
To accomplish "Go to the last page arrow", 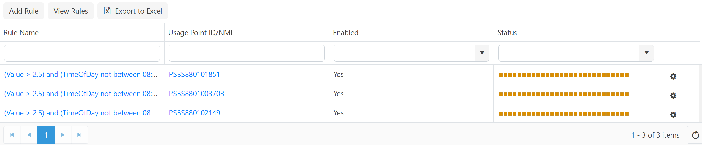I will 79,135.
